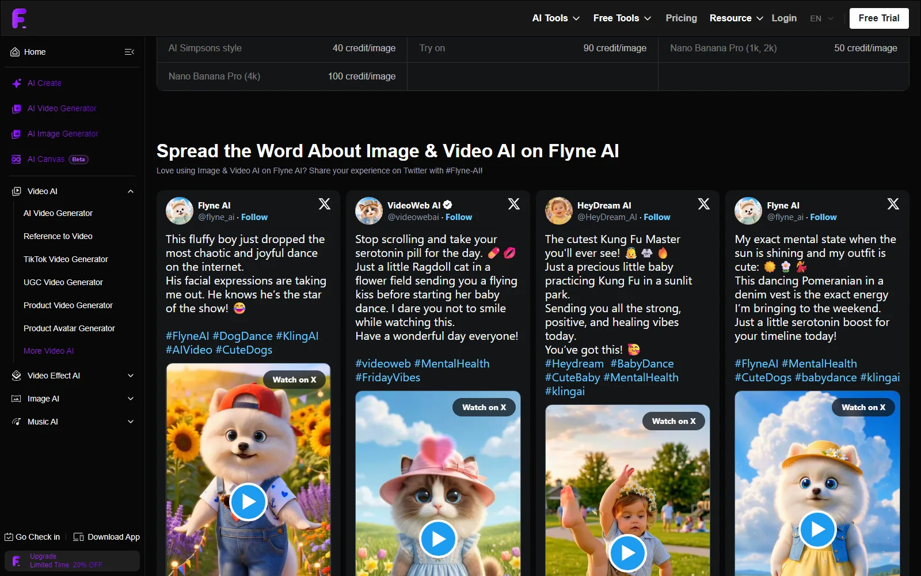Click the Flyne AI logo icon
The image size is (921, 576).
[19, 18]
